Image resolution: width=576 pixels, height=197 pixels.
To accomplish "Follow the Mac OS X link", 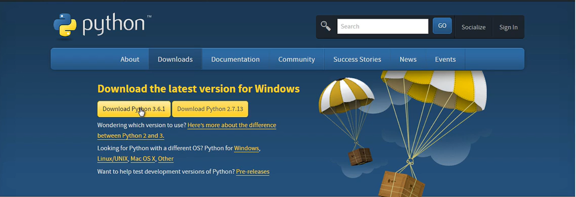I will 143,159.
